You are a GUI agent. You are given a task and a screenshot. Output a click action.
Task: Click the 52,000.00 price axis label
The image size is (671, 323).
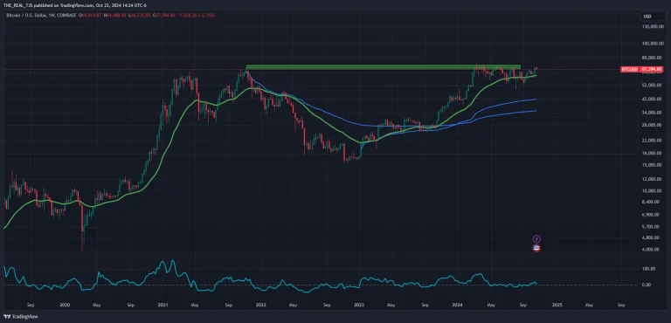tap(653, 86)
